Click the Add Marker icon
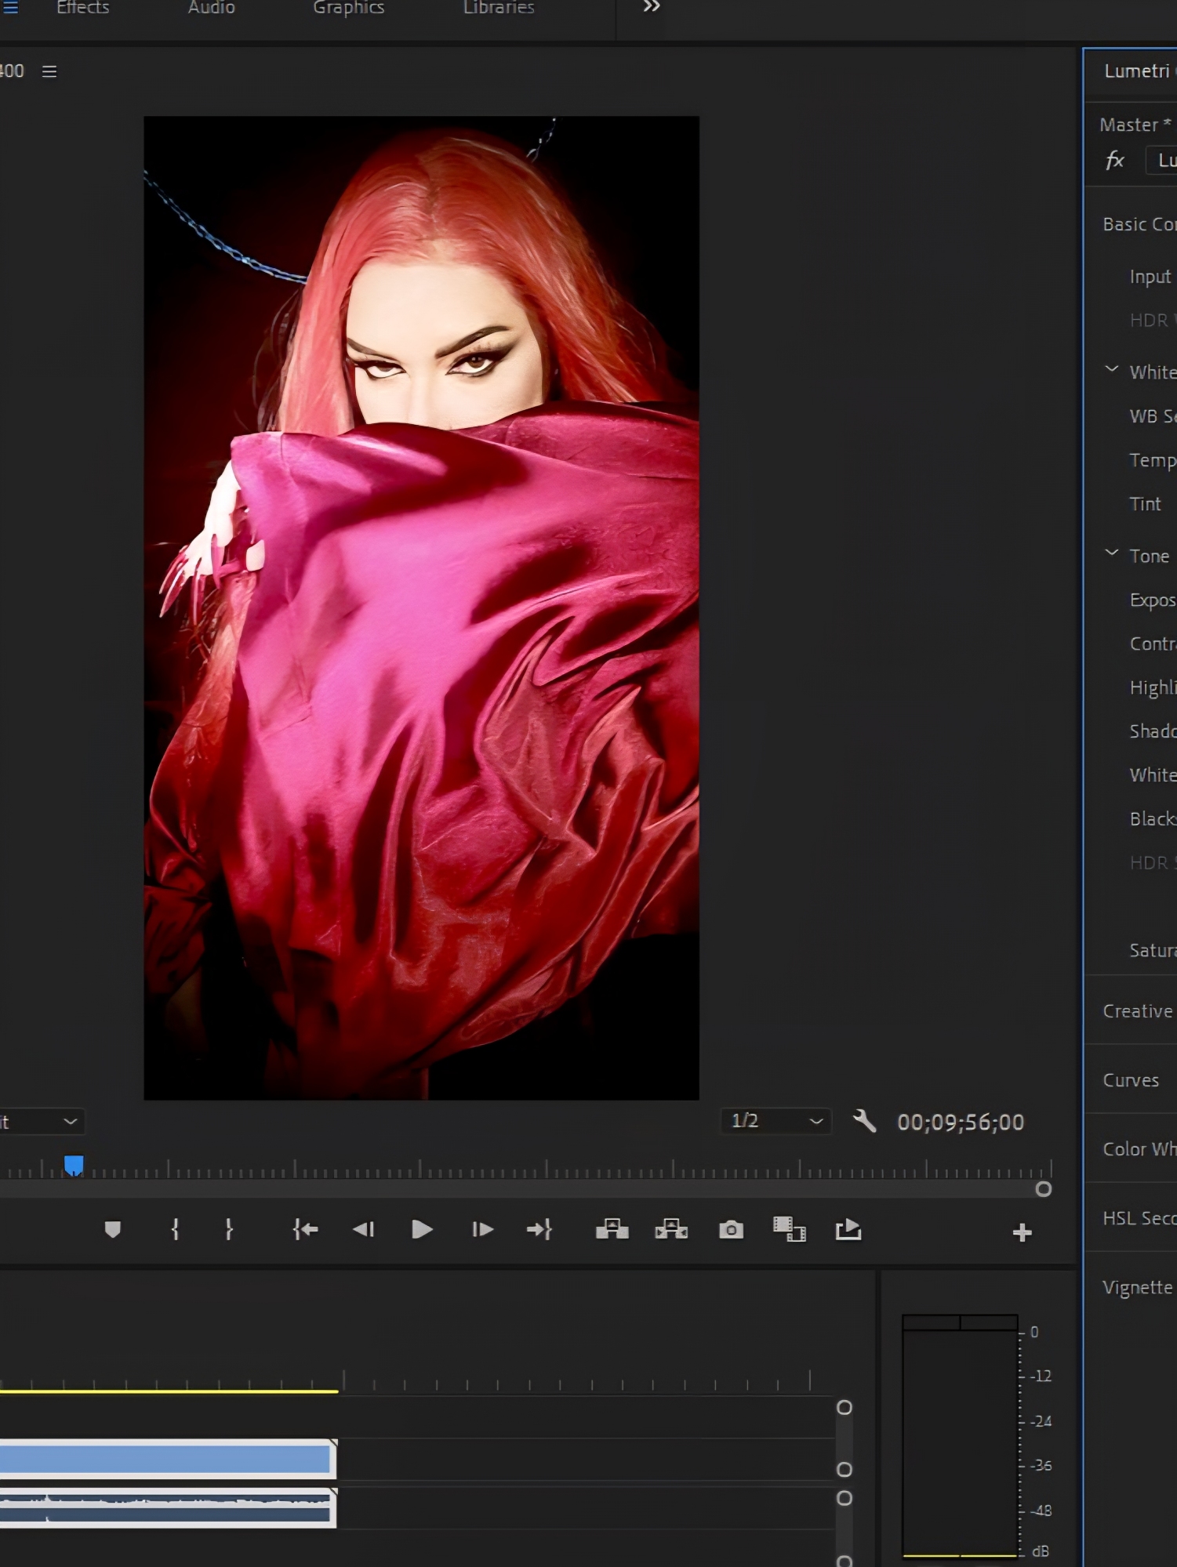1177x1567 pixels. coord(112,1229)
